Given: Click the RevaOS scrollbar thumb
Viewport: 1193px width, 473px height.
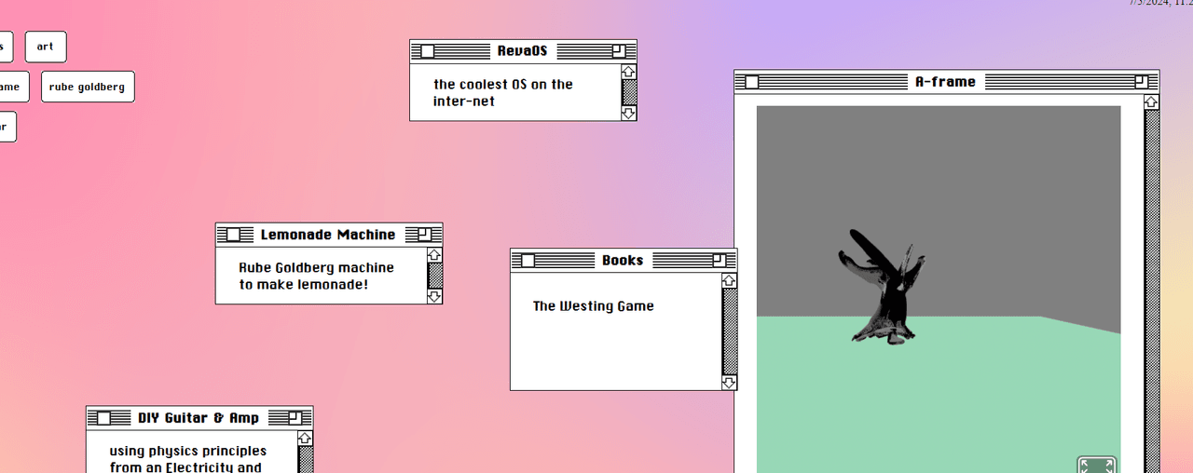Looking at the screenshot, I should (629, 92).
